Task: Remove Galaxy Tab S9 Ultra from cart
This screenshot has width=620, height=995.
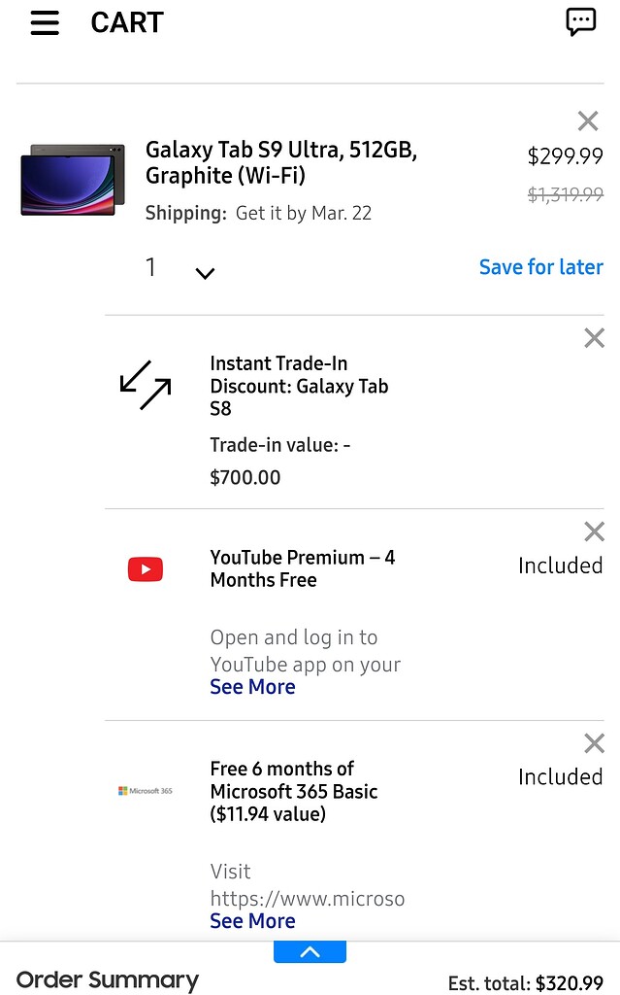Action: (x=587, y=120)
